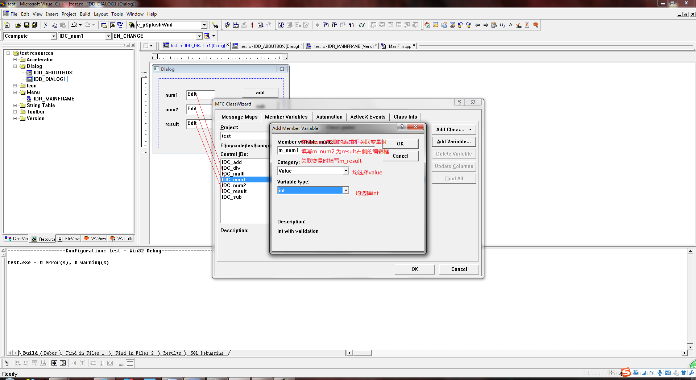Click the WizardBar actions wand icon

pyautogui.click(x=207, y=36)
